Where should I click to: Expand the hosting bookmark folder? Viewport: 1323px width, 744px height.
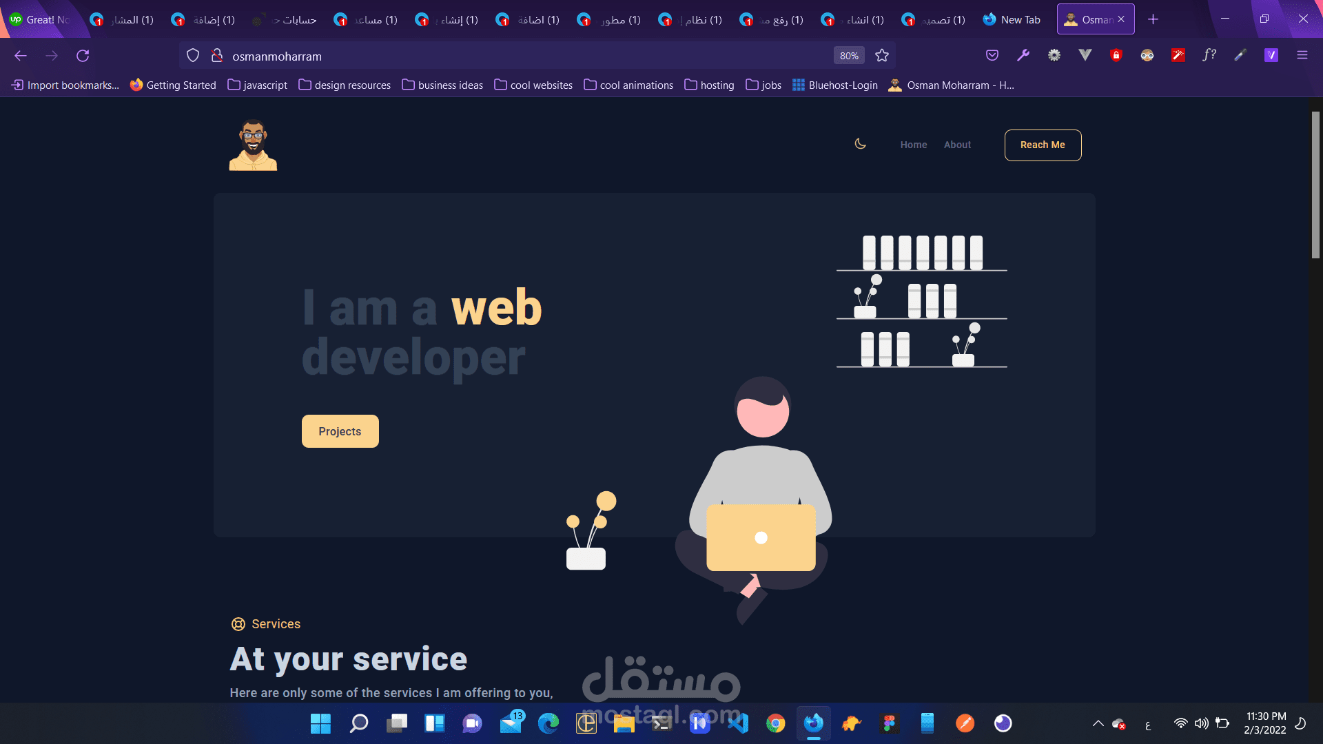[x=709, y=85]
